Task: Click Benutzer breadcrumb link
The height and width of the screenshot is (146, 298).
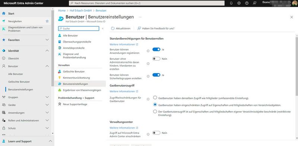Action: 101,11
